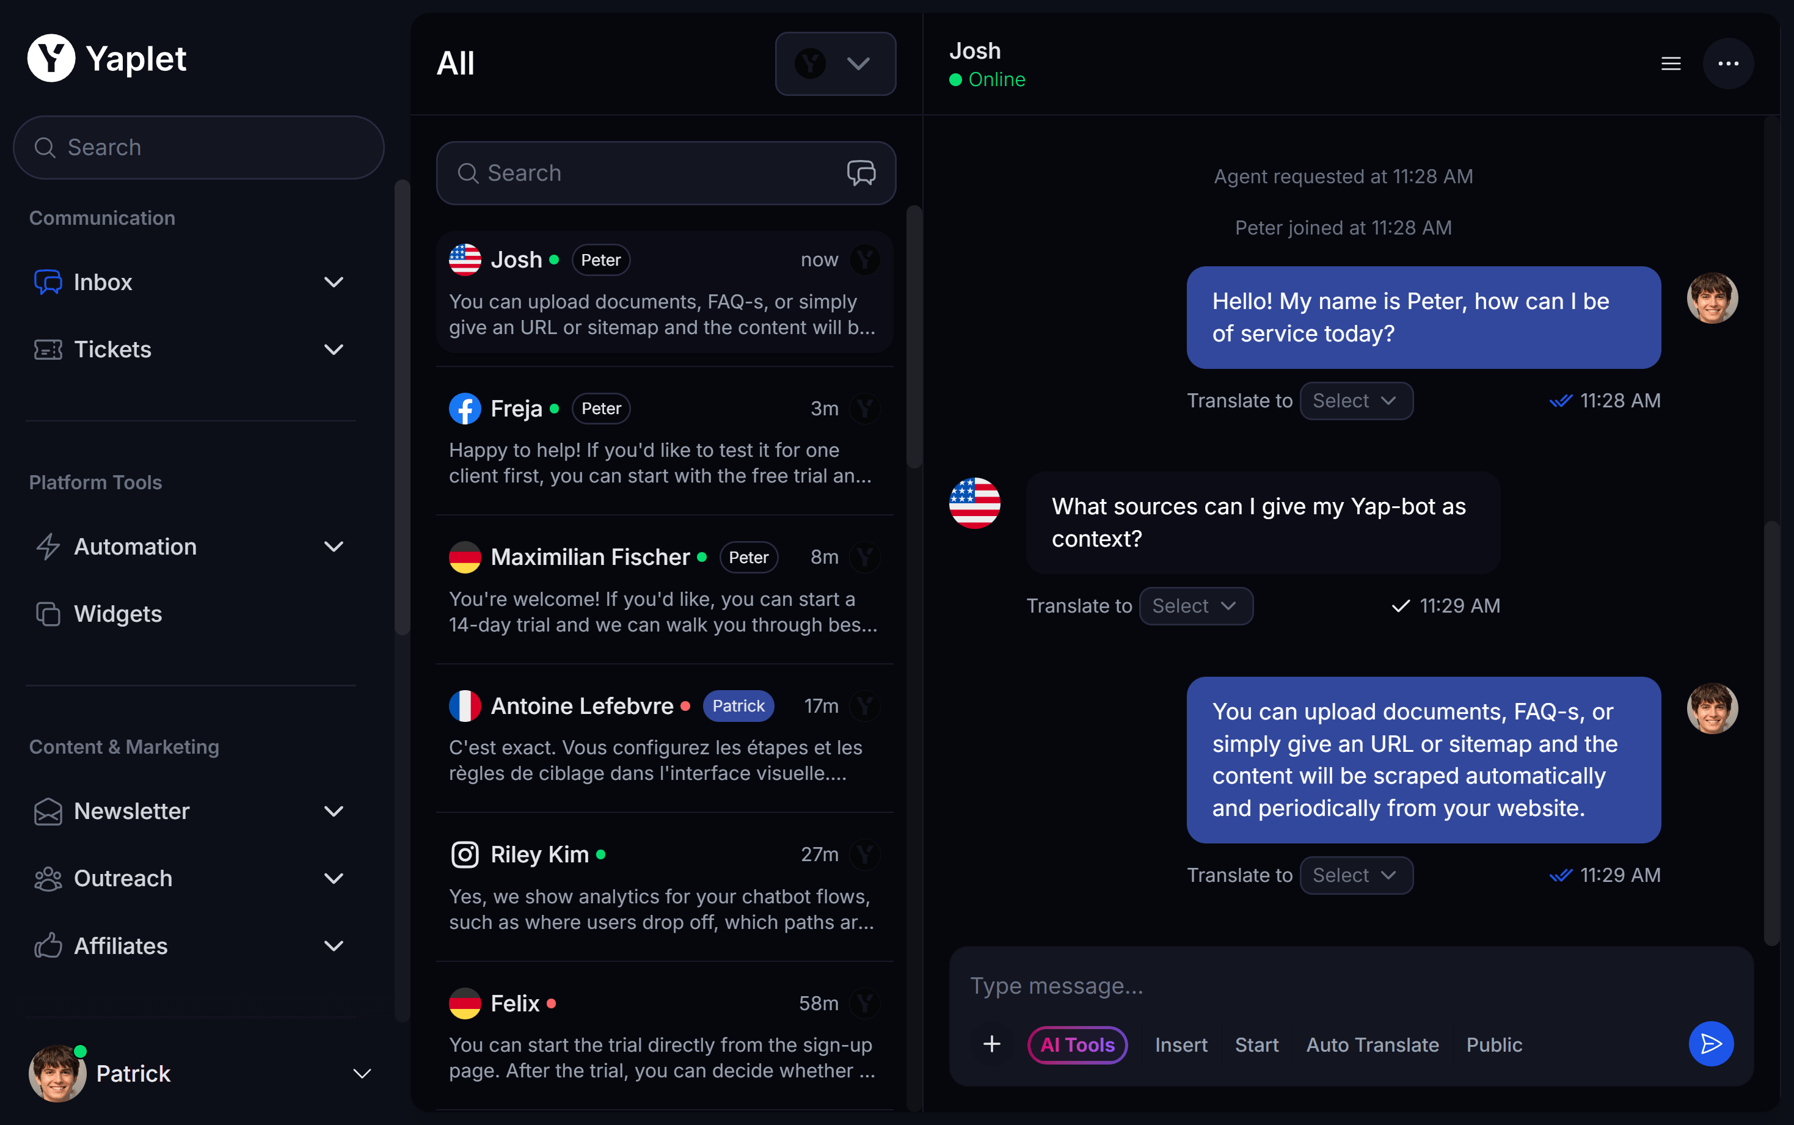Viewport: 1794px width, 1125px height.
Task: Open the three-dot options menu for Josh
Action: click(1728, 64)
